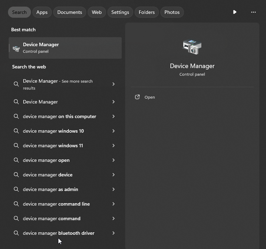The height and width of the screenshot is (249, 266).
Task: Select the Settings filter tab
Action: [120, 12]
